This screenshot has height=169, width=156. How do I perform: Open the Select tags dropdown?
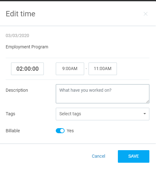(x=103, y=114)
